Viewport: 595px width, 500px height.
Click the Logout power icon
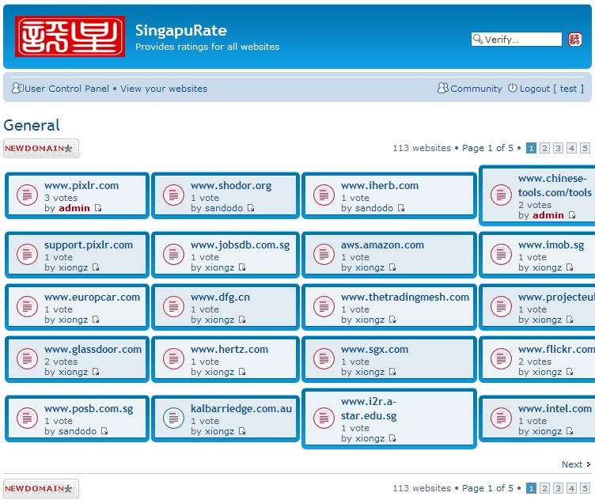tap(512, 88)
